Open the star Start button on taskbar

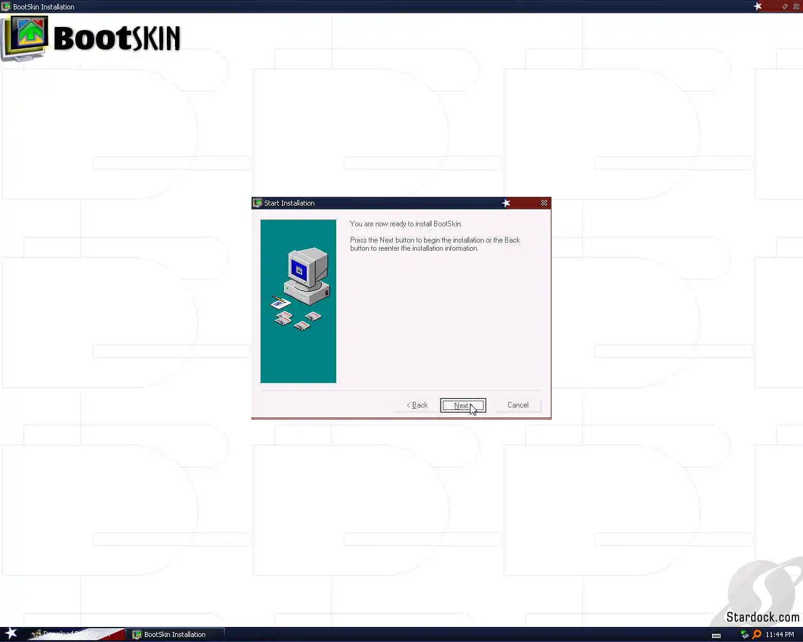[x=11, y=633]
